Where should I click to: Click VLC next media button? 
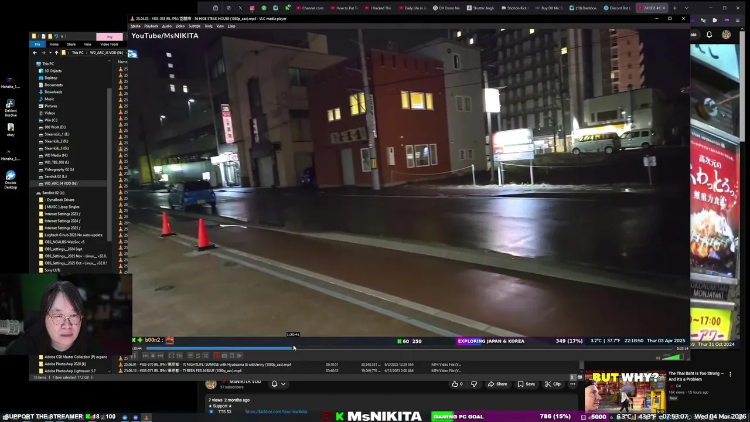click(161, 356)
